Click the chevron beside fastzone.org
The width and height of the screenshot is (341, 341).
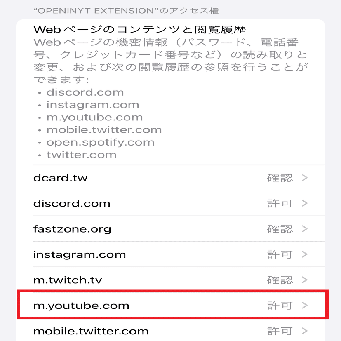(305, 229)
